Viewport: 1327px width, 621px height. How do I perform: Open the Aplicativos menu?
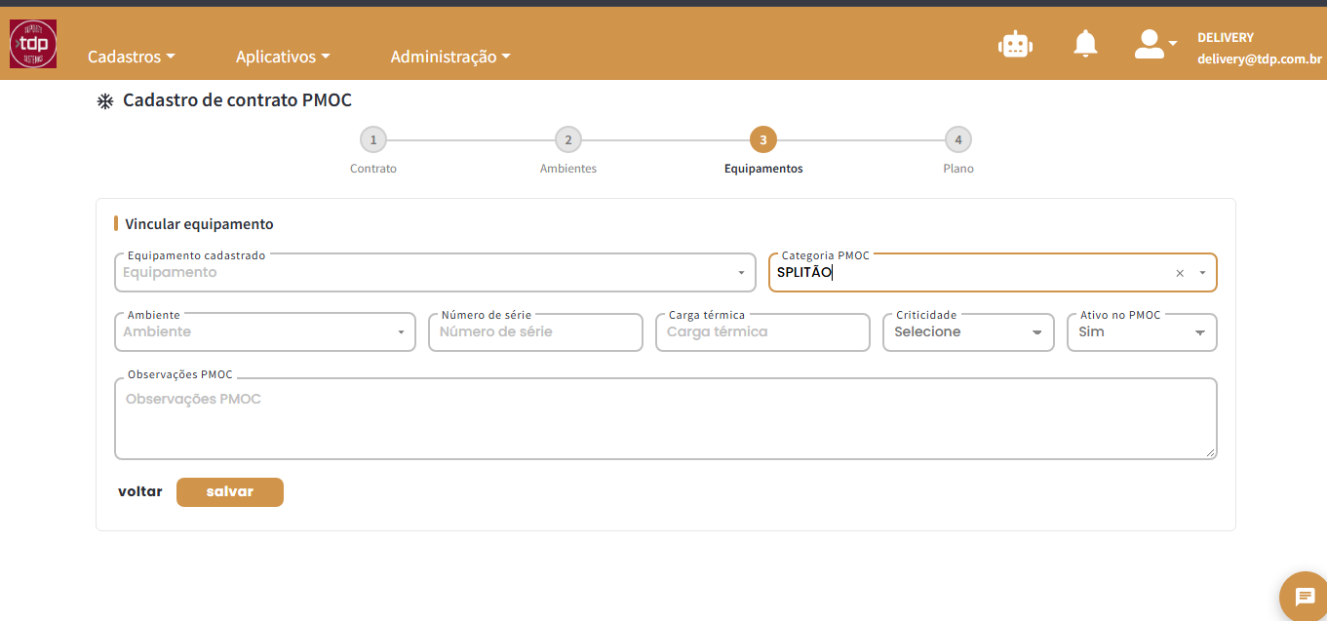(283, 57)
